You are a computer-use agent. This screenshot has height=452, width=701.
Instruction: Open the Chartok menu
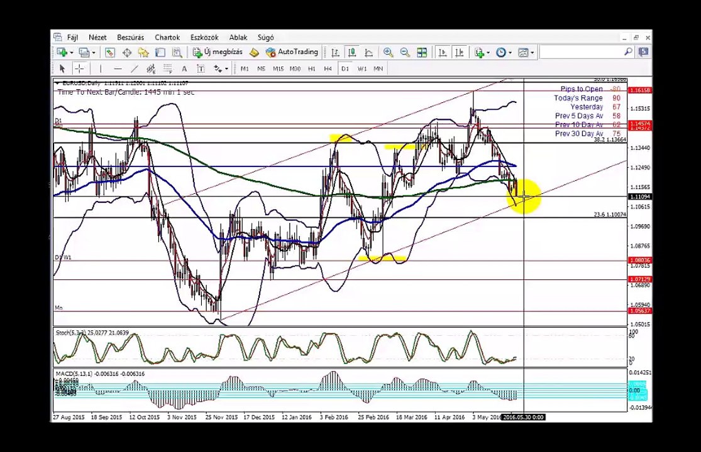[167, 38]
